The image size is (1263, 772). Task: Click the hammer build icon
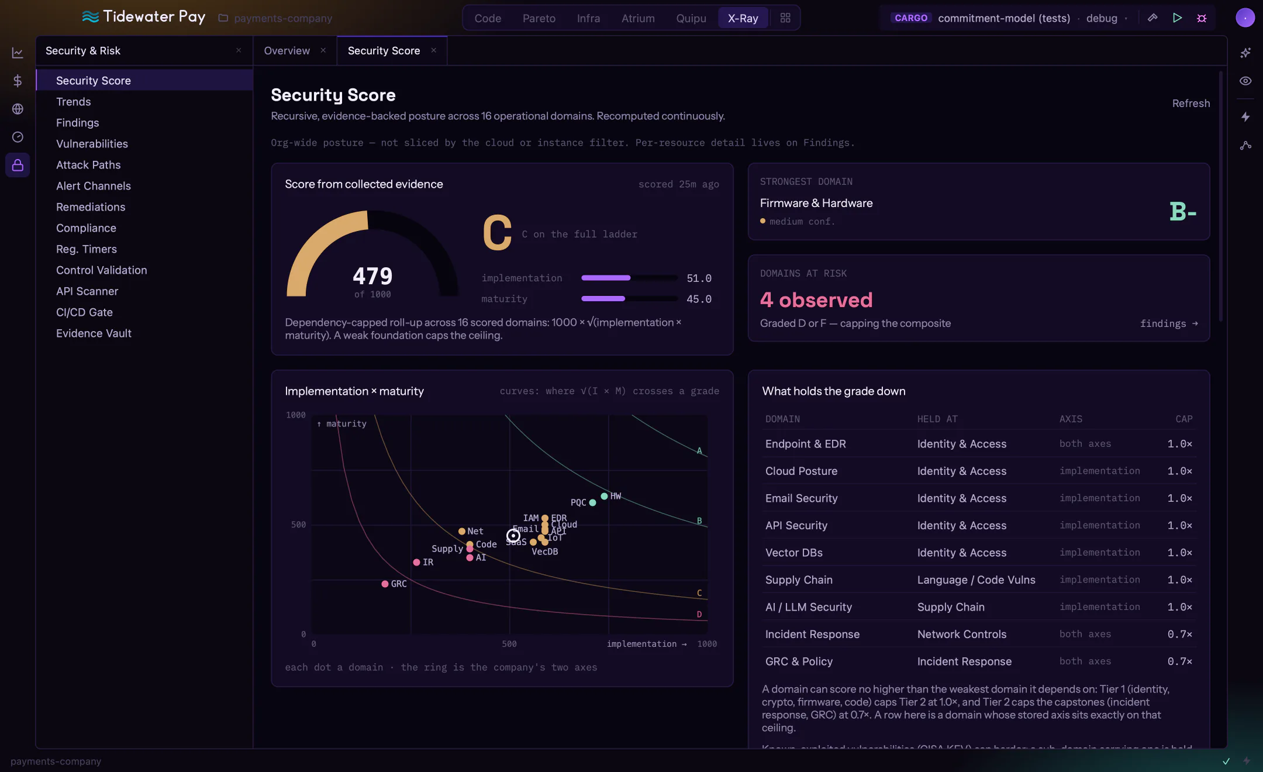1152,18
